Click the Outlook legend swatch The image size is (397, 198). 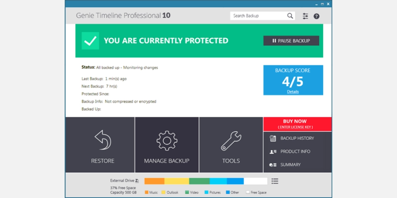[x=164, y=192]
